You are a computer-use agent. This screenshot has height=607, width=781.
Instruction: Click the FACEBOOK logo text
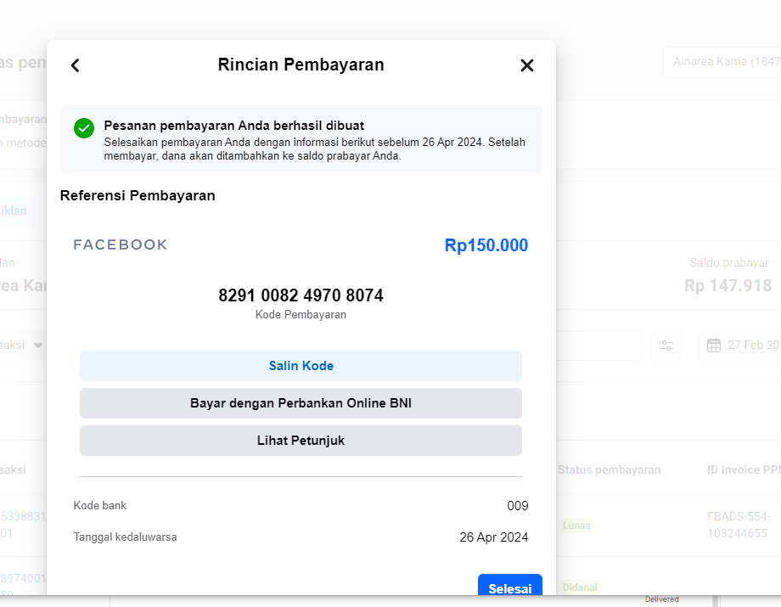121,244
